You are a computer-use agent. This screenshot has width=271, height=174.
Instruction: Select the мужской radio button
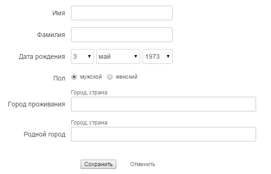point(74,77)
